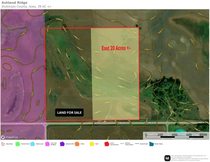
Task: Click the green Forest Service legend icon
Action: pyautogui.click(x=18, y=143)
